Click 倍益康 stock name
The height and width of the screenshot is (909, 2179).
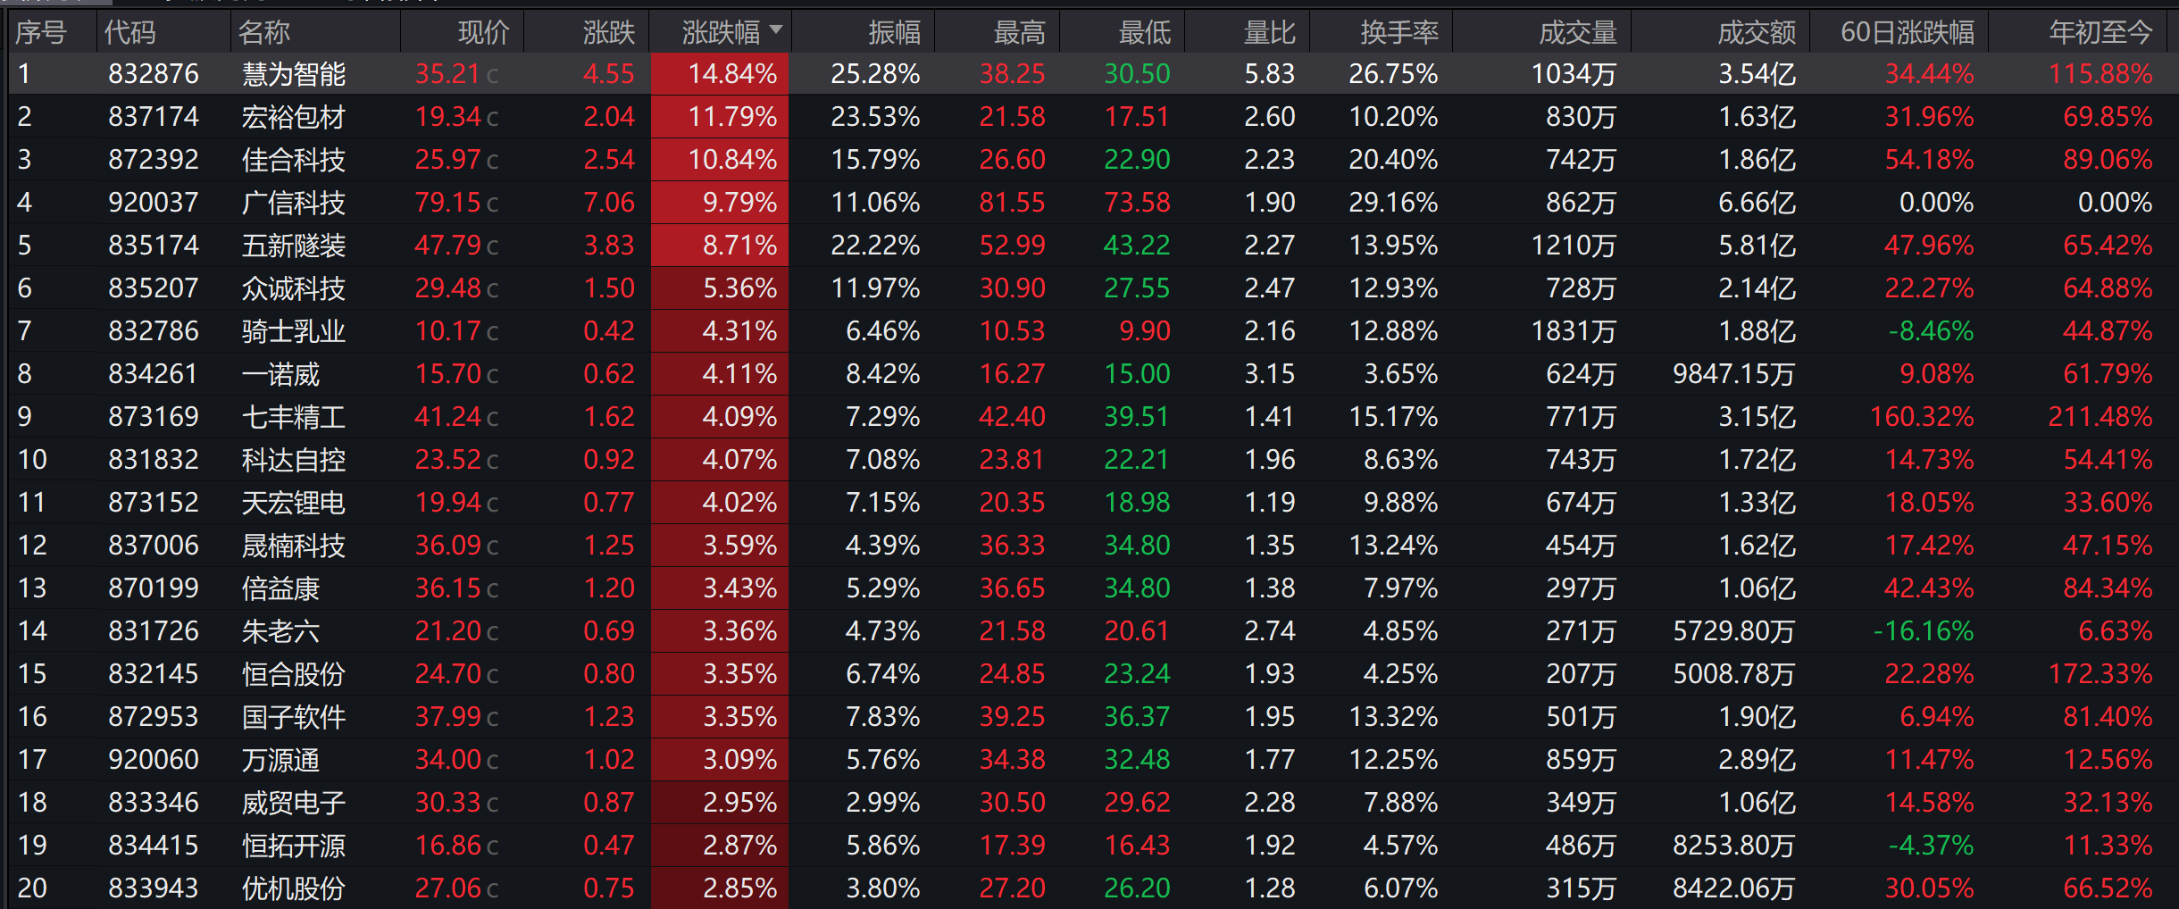click(280, 588)
